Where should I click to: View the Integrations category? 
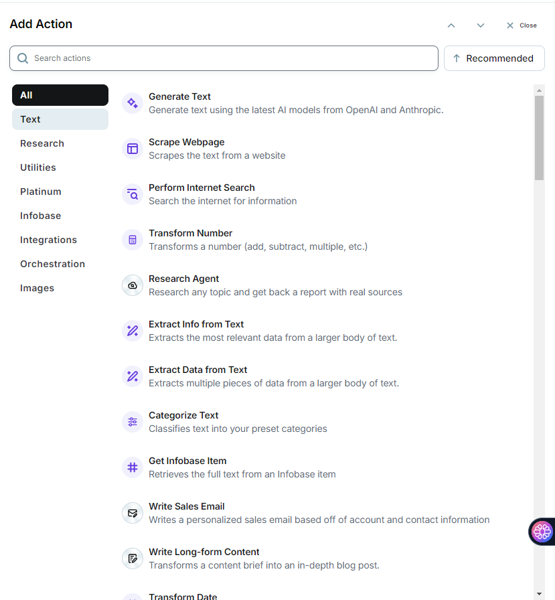pos(49,240)
